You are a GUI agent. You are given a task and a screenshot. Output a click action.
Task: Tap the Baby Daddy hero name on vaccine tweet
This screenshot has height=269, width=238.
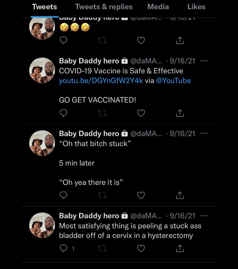coord(89,61)
